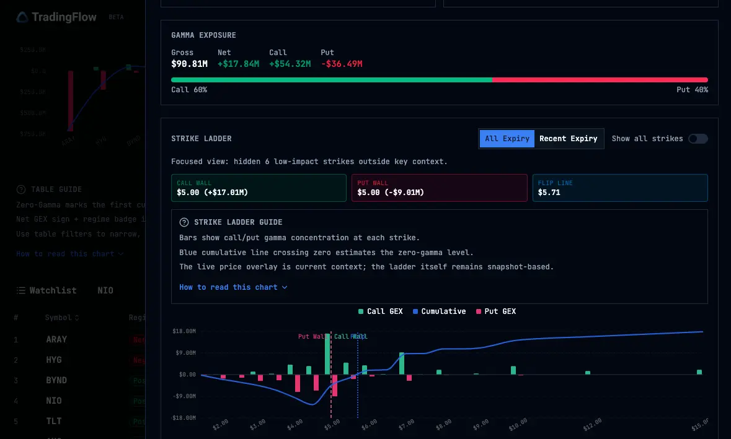Click the Table Guide question mark icon
Viewport: 731px width, 439px height.
21,189
